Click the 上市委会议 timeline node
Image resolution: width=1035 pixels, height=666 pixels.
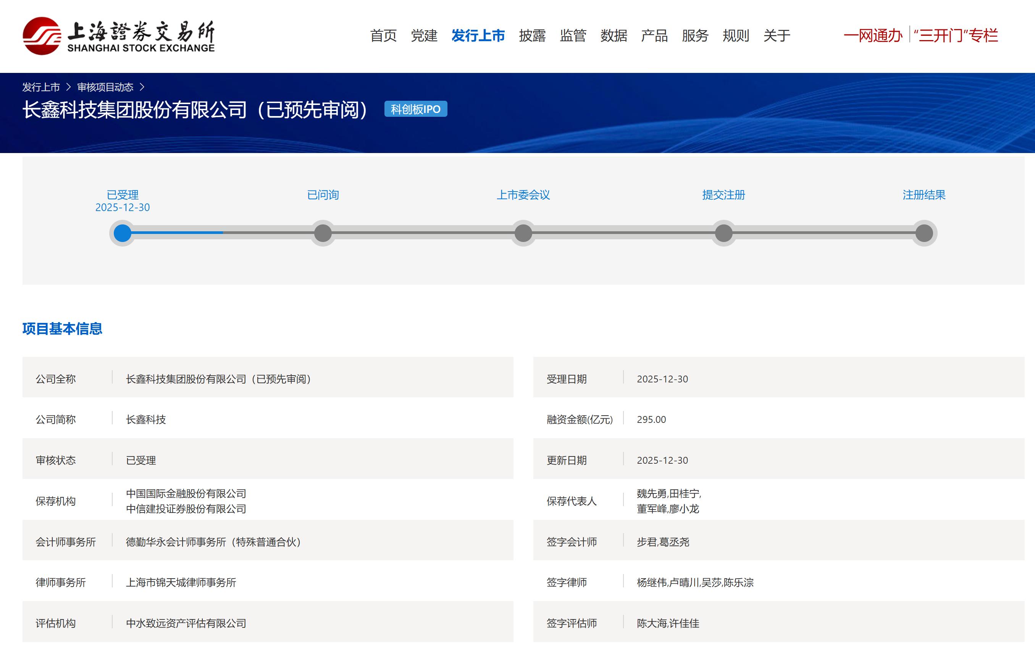(523, 233)
